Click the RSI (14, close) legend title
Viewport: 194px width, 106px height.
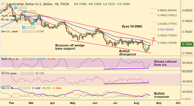pos(9,73)
